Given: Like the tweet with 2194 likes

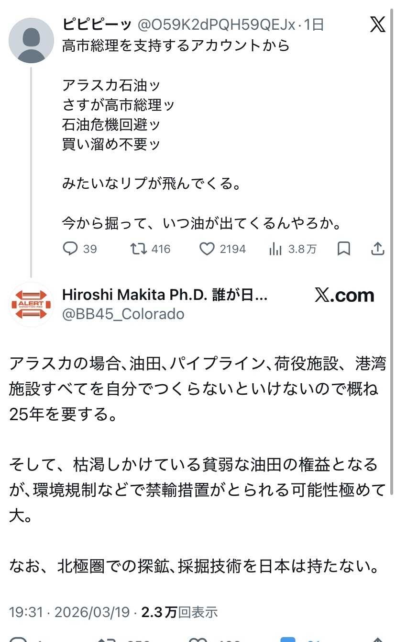Looking at the screenshot, I should pyautogui.click(x=207, y=249).
